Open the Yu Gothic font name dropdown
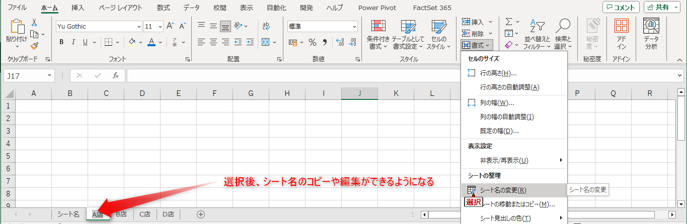 [x=139, y=27]
